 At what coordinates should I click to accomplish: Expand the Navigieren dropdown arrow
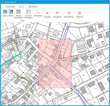(57, 19)
